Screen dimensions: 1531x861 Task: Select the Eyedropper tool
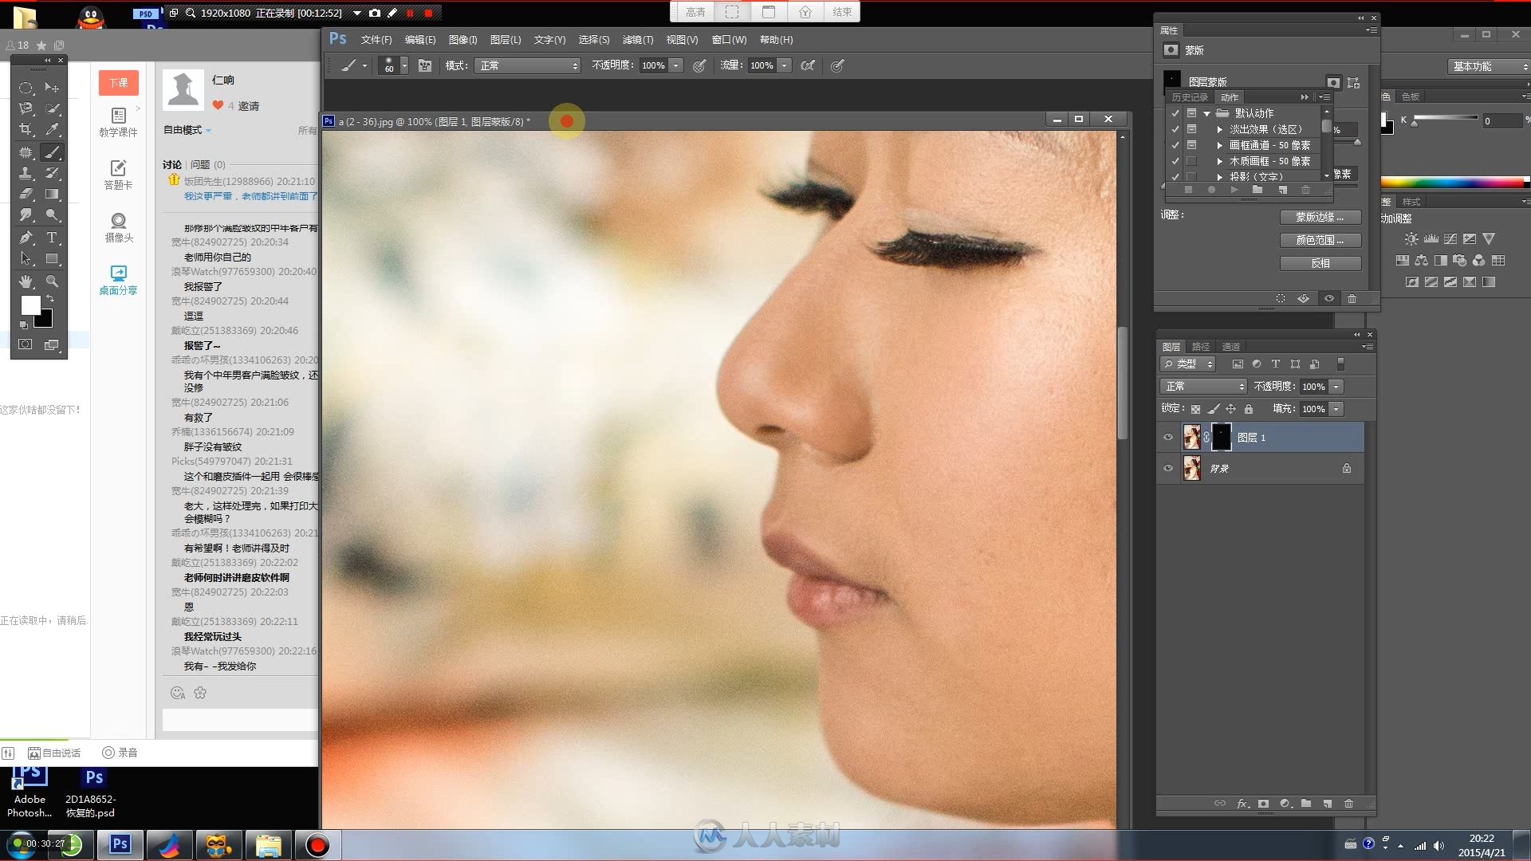[x=52, y=129]
